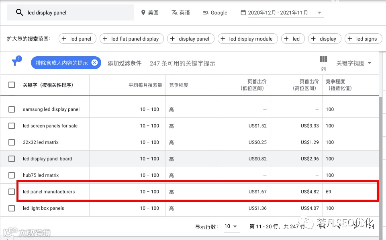Add the 'led panel' plus chip
This screenshot has width=386, height=240.
coord(77,39)
